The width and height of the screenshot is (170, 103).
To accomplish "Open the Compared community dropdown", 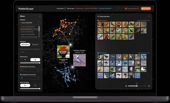I will click(x=30, y=78).
